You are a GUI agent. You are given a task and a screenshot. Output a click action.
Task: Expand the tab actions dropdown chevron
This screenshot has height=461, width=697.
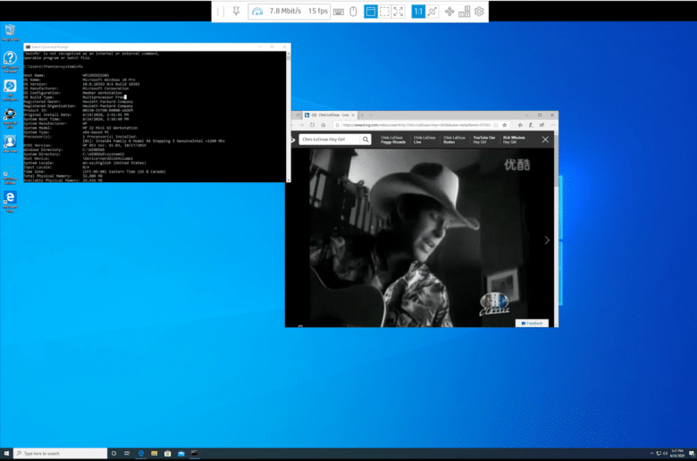point(371,115)
